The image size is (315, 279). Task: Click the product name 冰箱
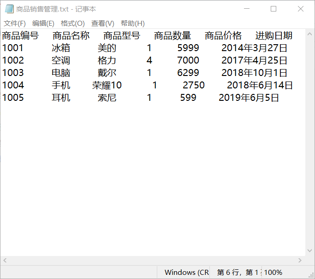coord(61,48)
